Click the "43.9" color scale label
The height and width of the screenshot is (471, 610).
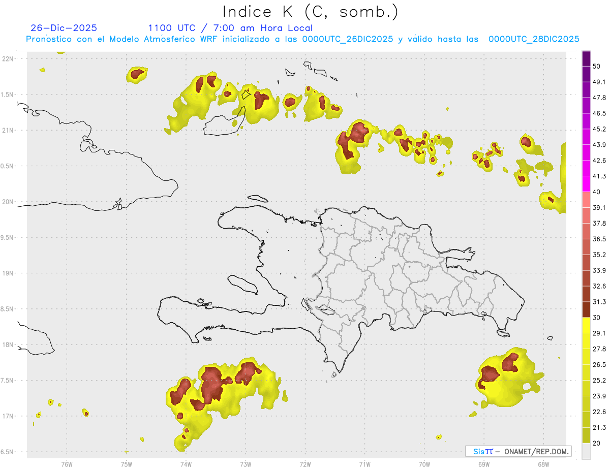(x=599, y=145)
